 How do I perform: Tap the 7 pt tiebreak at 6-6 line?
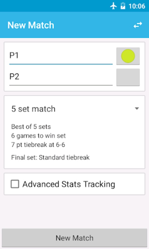(x=38, y=145)
